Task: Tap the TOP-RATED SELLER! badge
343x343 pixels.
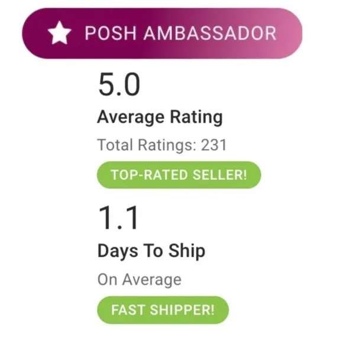Action: coord(179,175)
